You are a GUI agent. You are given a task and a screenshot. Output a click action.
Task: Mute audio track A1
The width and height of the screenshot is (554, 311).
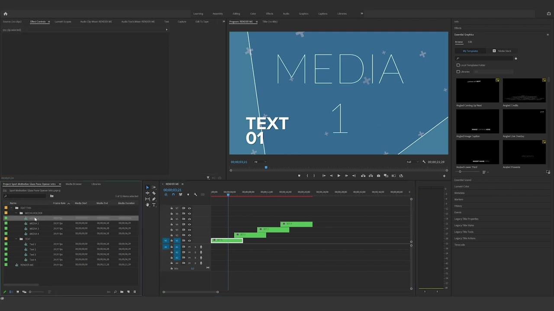189,247
